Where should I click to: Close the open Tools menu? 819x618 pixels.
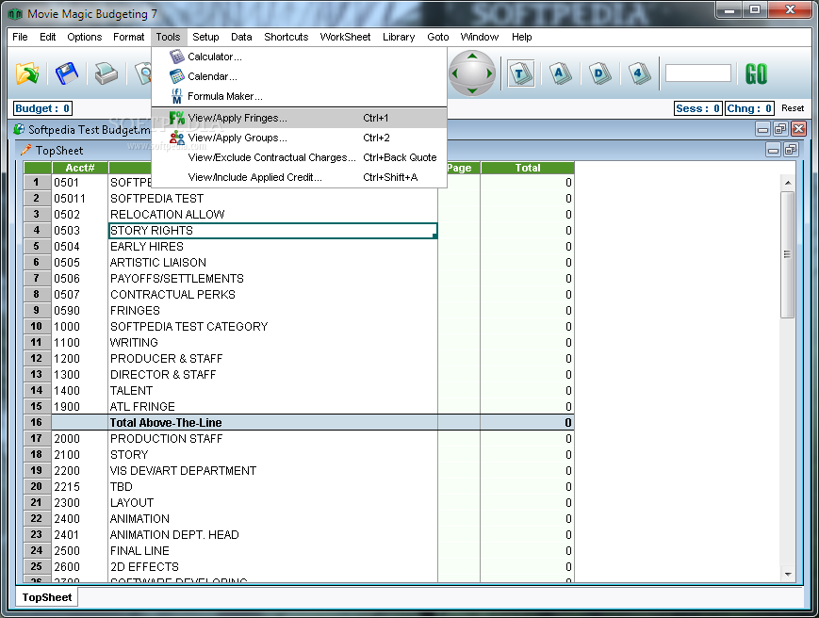[x=168, y=37]
